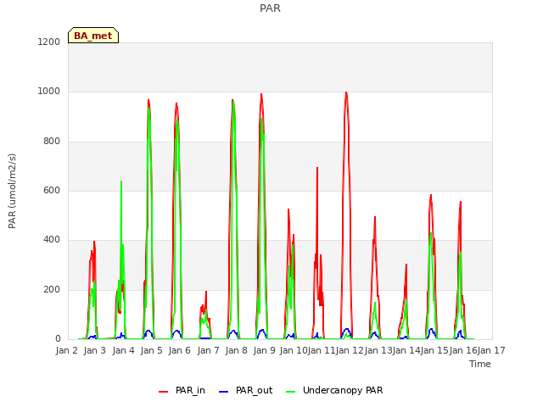This screenshot has width=543, height=407.
Task: Click the 1200 y-axis tick label
Action: click(x=49, y=42)
